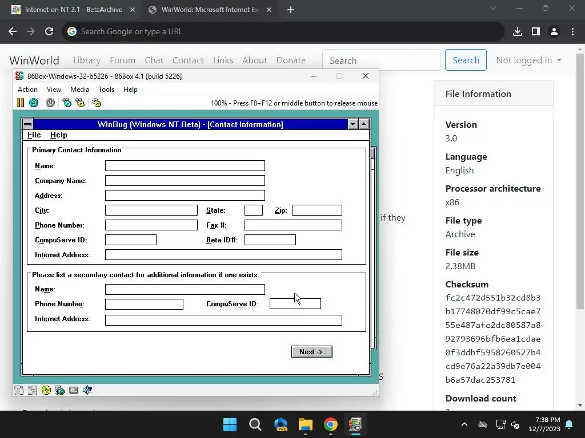
Task: Toggle Chrome side panel icon
Action: pos(536,32)
